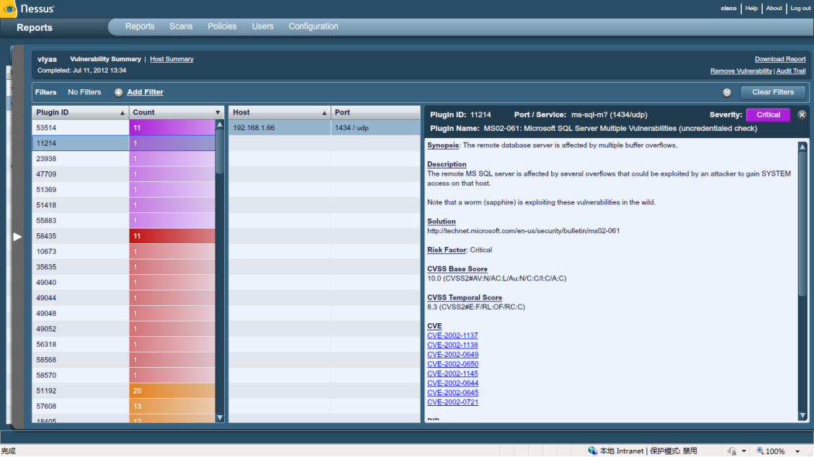Screen dimensions: 814x457
Task: Click red count bar for plugin 58435
Action: [x=172, y=236]
